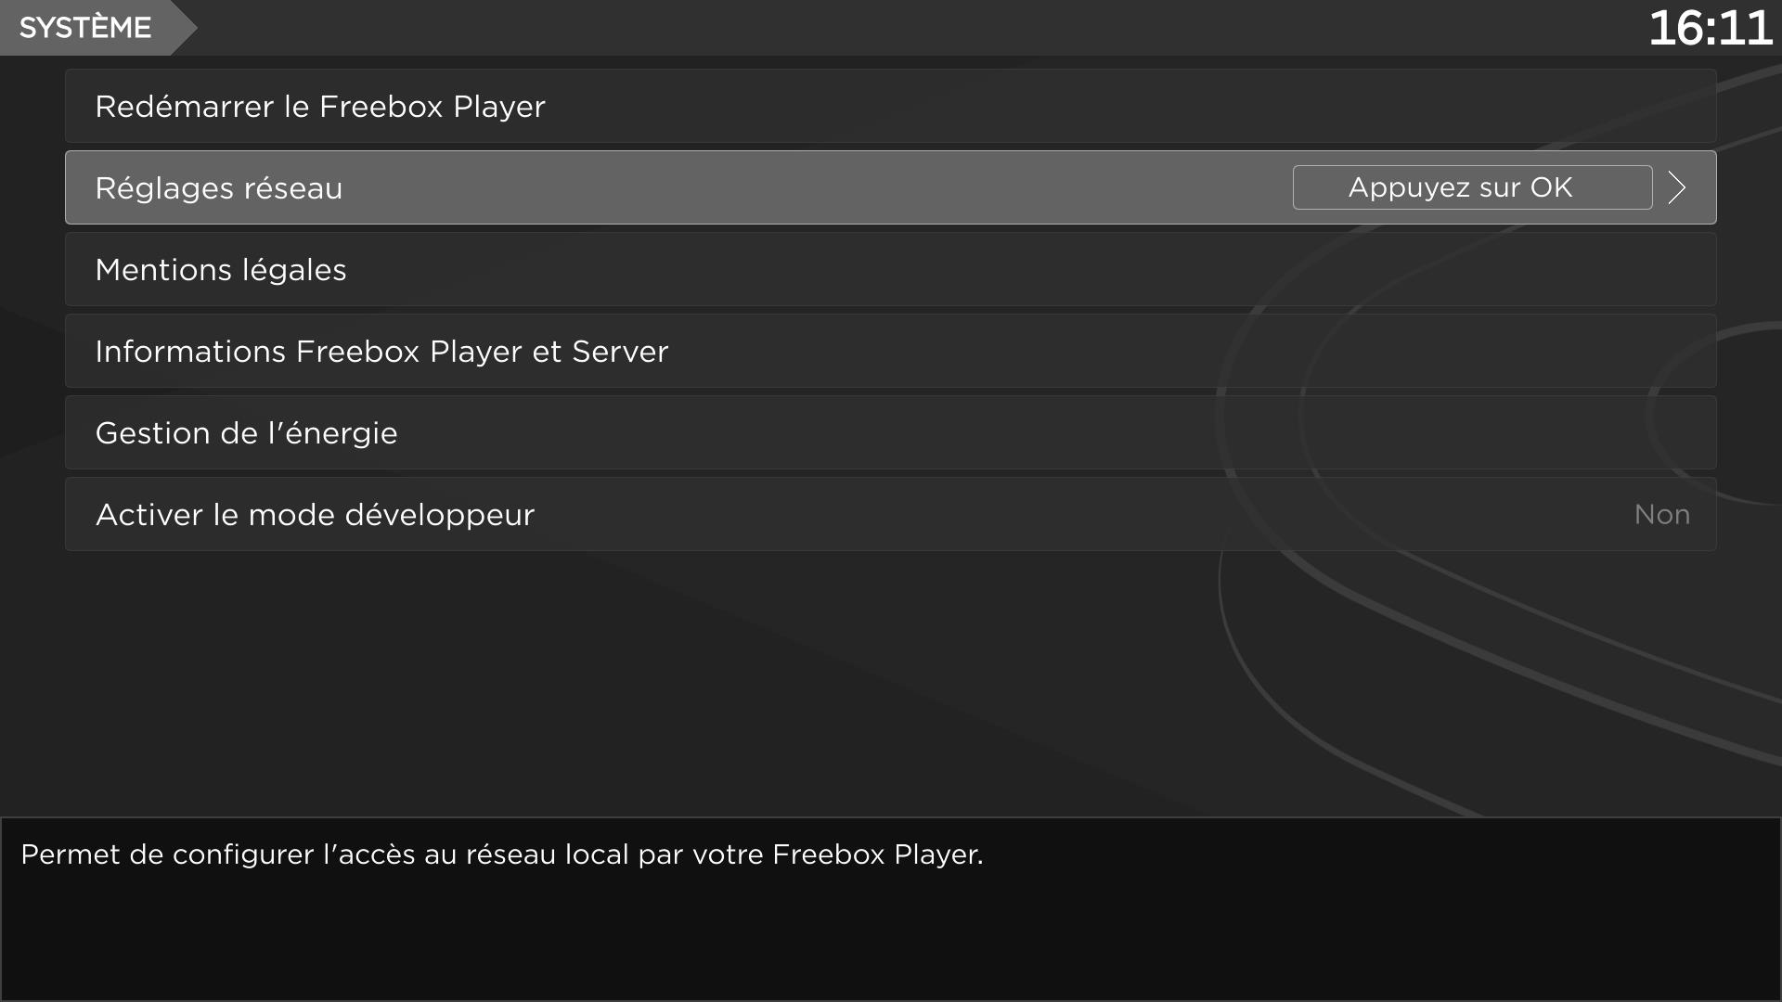Click the 16:11 clock display
The height and width of the screenshot is (1002, 1782).
click(1710, 28)
